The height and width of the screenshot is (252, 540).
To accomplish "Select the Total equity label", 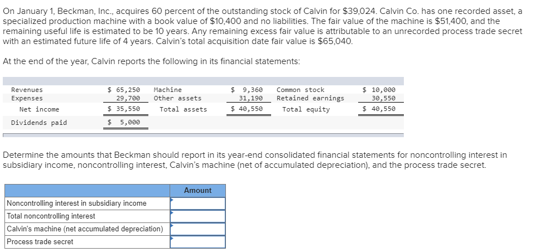I will point(306,109).
